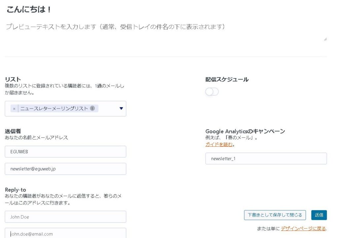Click the sender name field containing EGUWEB
The width and height of the screenshot is (338, 238).
tap(65, 152)
